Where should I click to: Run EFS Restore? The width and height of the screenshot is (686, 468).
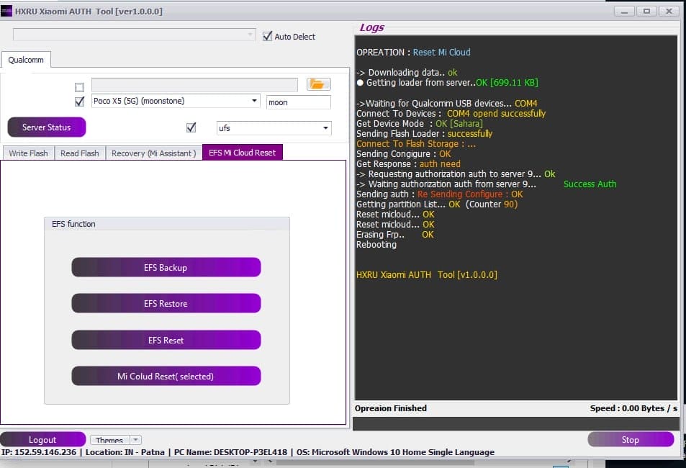click(x=166, y=303)
